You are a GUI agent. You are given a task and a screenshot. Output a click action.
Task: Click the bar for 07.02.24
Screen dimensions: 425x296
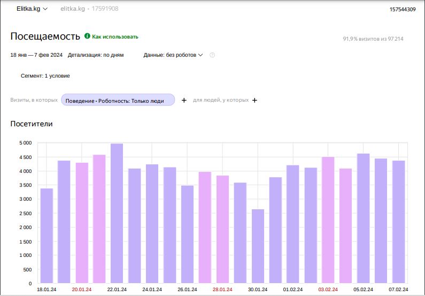[398, 222]
